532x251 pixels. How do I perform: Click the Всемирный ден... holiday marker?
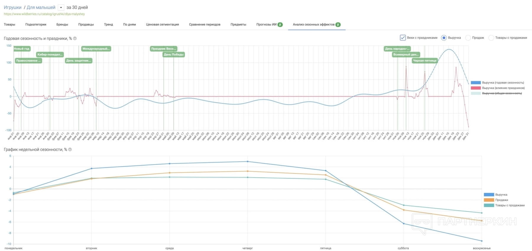point(406,55)
